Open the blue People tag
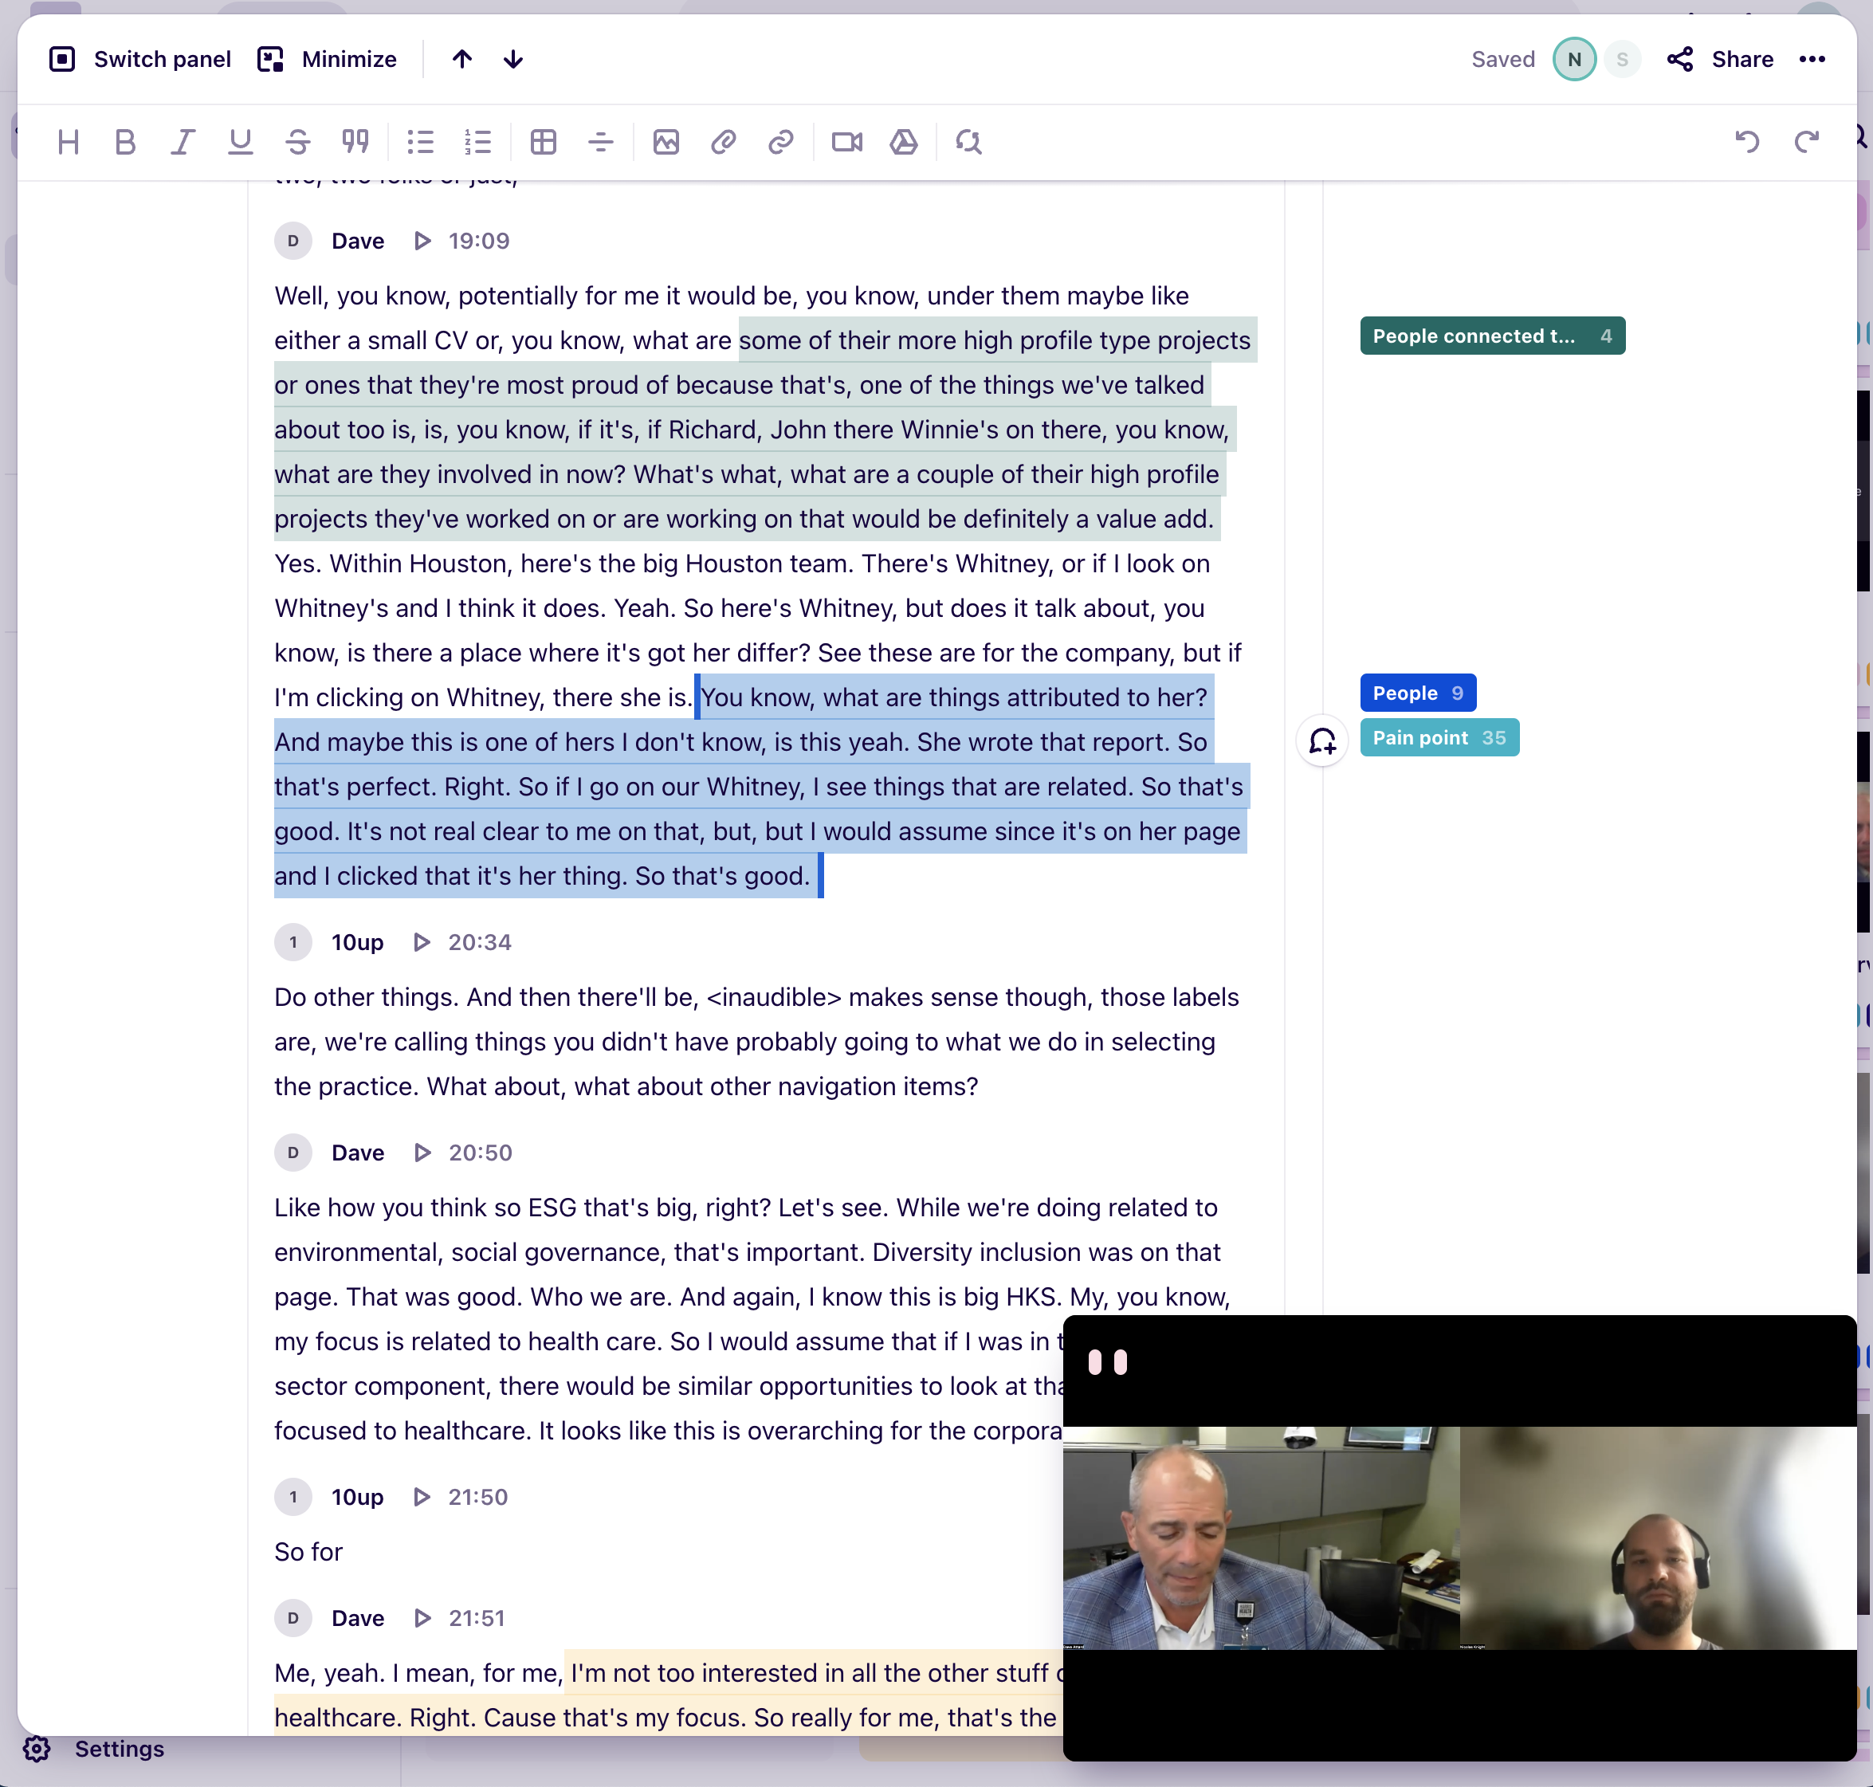 coord(1416,693)
